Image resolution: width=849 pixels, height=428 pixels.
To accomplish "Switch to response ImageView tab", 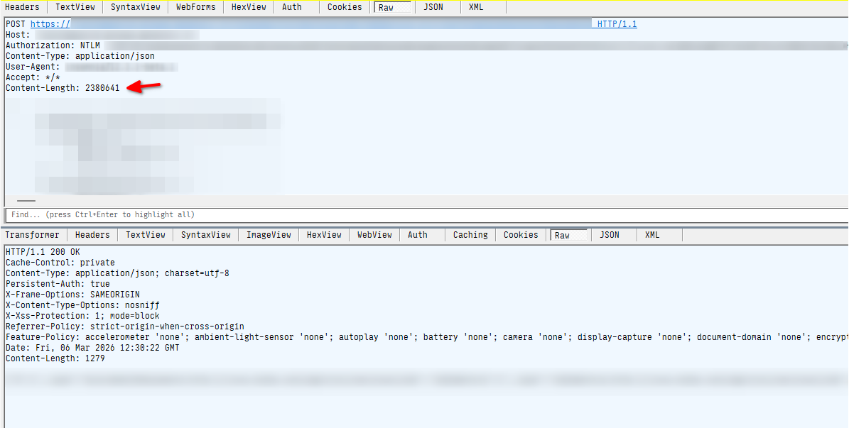I will (269, 235).
